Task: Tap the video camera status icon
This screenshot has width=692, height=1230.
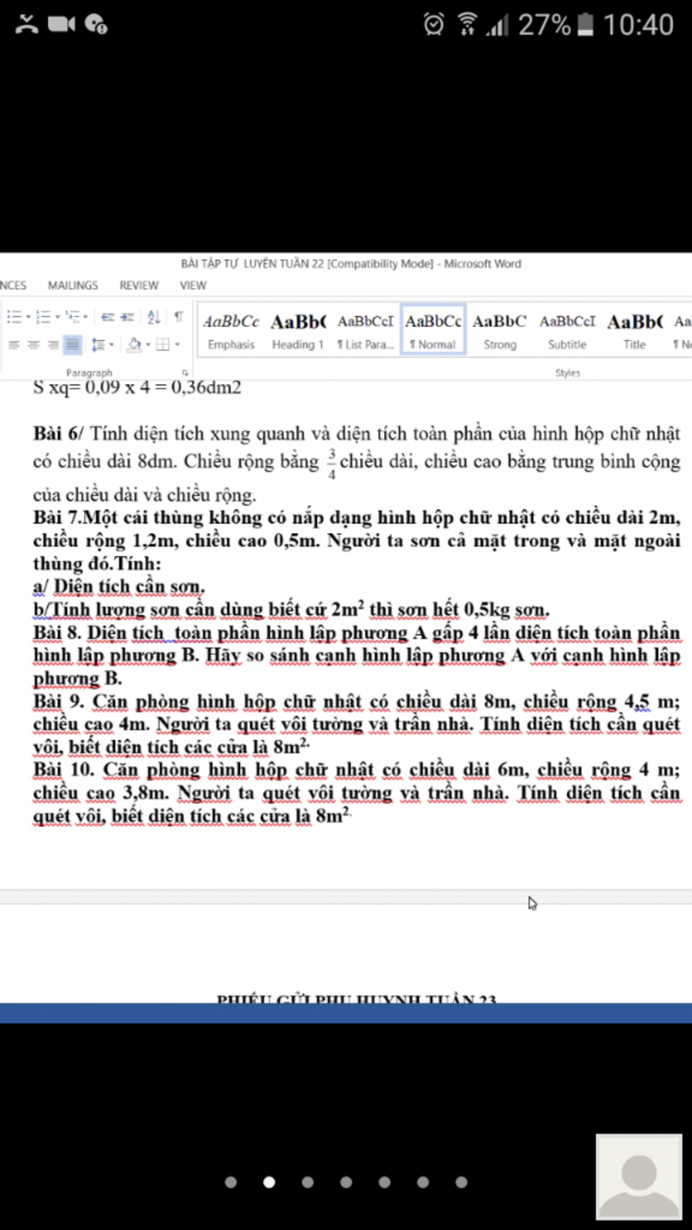Action: coord(61,24)
